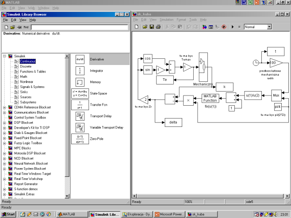
Task: Select Nonlinear library in tree
Action: (27, 82)
